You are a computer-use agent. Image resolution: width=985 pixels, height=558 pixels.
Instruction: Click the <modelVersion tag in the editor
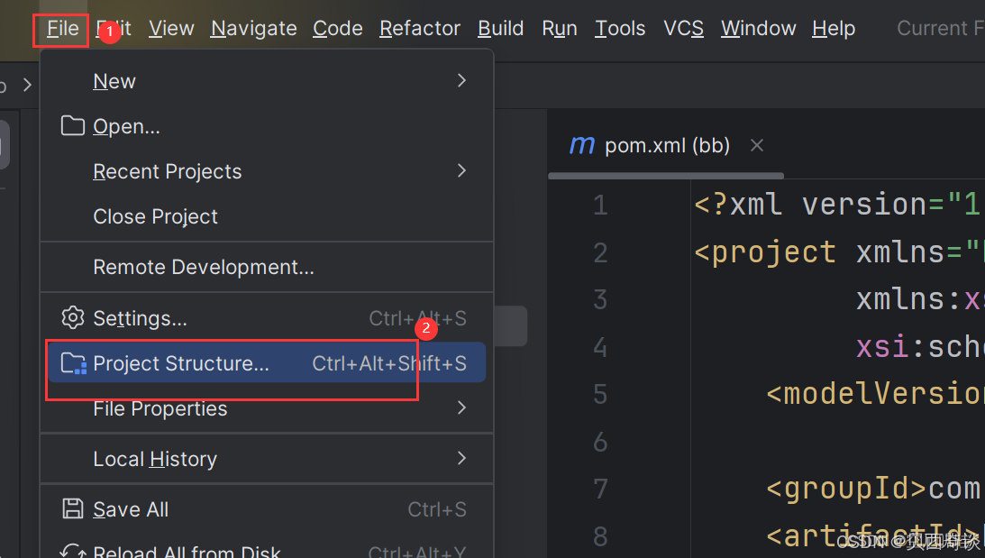875,394
